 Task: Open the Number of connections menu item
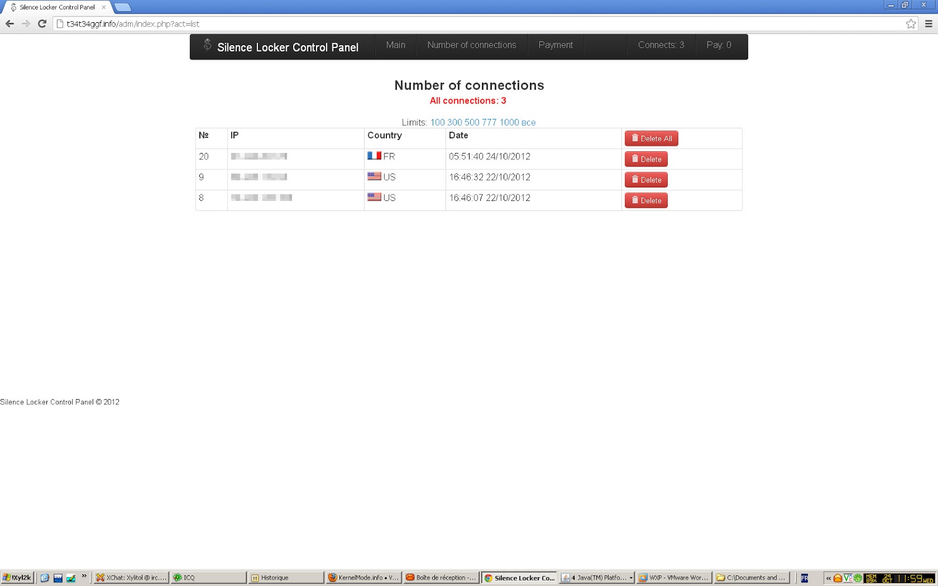472,45
